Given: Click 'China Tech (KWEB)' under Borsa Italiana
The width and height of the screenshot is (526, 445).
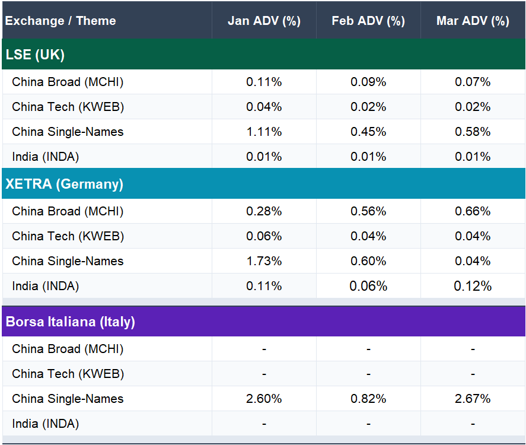Looking at the screenshot, I should tap(68, 374).
